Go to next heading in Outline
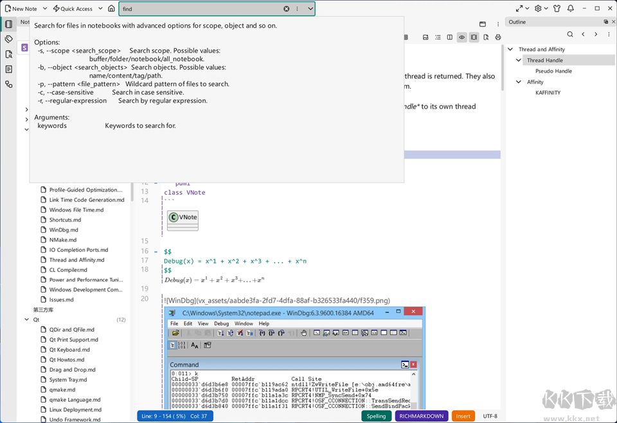This screenshot has height=423, width=617. pos(596,34)
